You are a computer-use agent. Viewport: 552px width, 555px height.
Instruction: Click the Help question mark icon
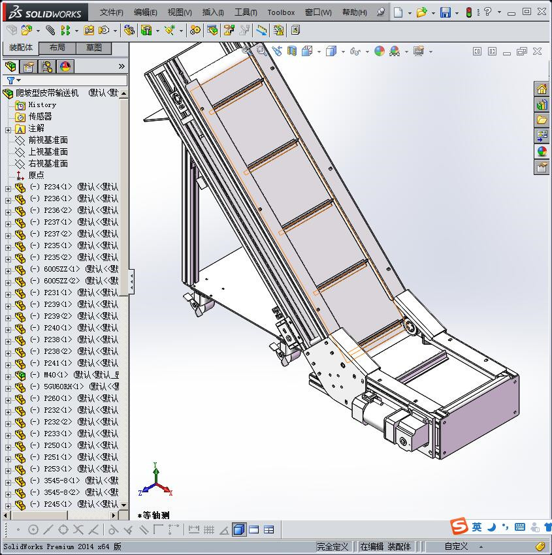487,12
